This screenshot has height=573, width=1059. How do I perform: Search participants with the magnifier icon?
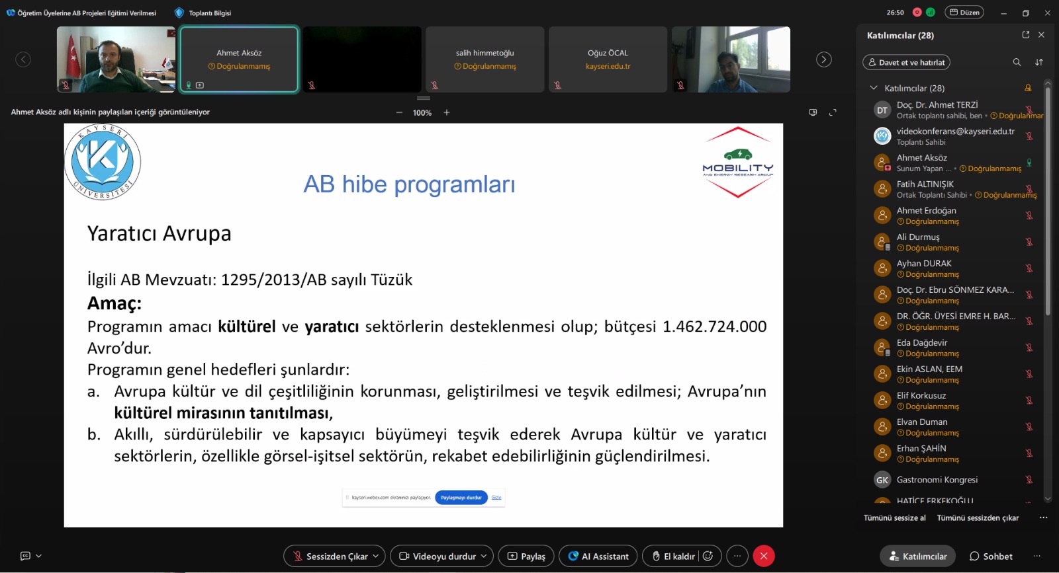(1017, 62)
